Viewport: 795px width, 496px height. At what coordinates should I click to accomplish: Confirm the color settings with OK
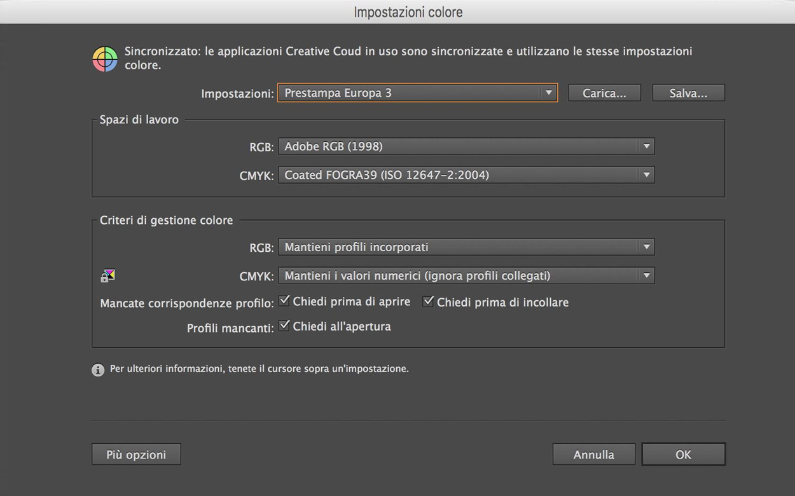point(683,454)
